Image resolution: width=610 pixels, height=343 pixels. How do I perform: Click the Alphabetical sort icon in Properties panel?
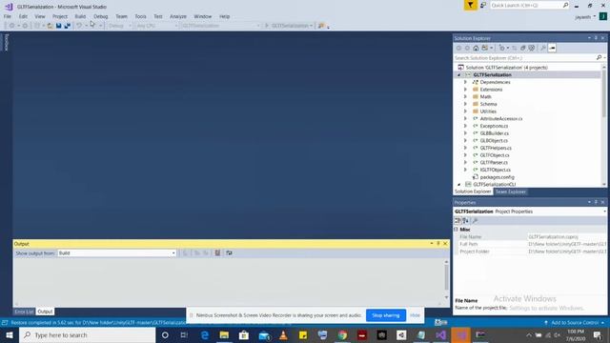(x=466, y=220)
